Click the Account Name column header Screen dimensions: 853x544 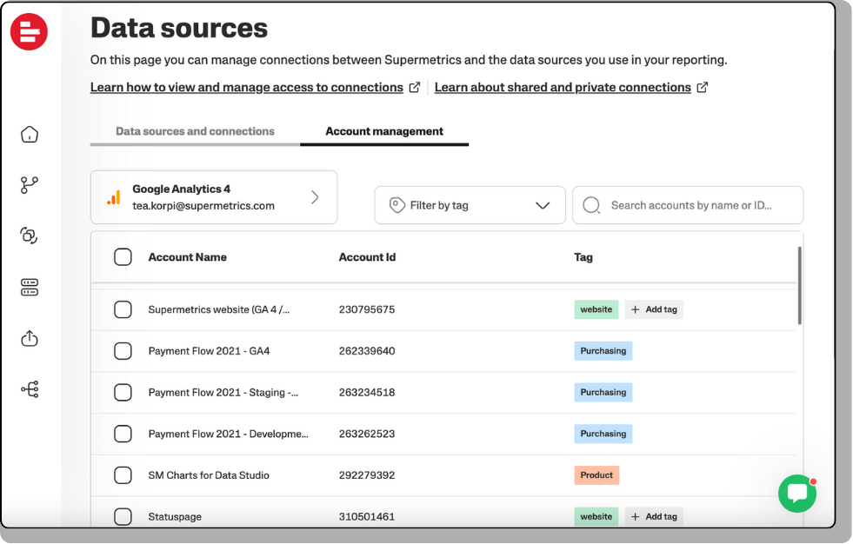(187, 257)
